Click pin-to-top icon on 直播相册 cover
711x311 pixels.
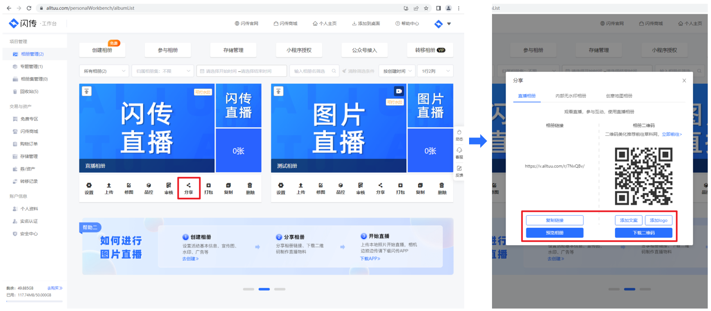[86, 91]
